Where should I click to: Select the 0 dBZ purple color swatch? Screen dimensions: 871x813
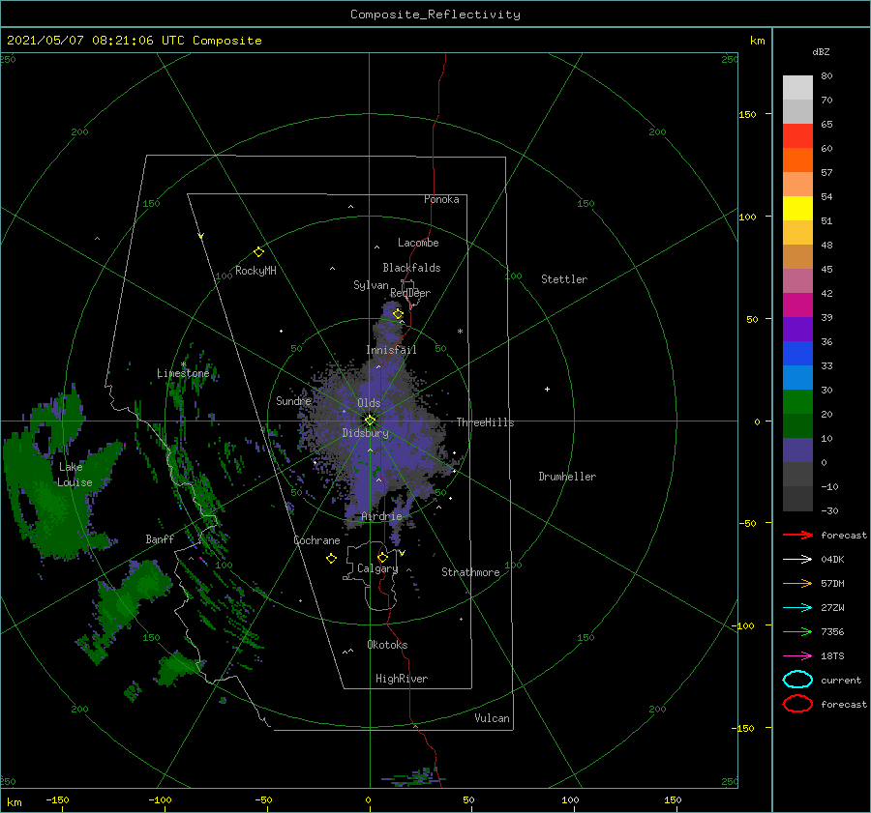[797, 450]
